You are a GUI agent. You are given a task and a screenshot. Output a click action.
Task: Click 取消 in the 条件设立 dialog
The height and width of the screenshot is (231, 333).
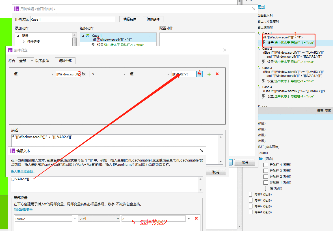point(216,172)
